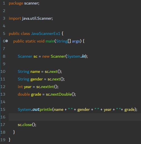Viewport: 141px width, 144px height.
Task: Click the 'import' keyword on line 3
Action: (15, 19)
